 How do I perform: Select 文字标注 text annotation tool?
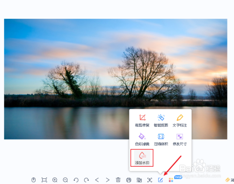point(180,120)
